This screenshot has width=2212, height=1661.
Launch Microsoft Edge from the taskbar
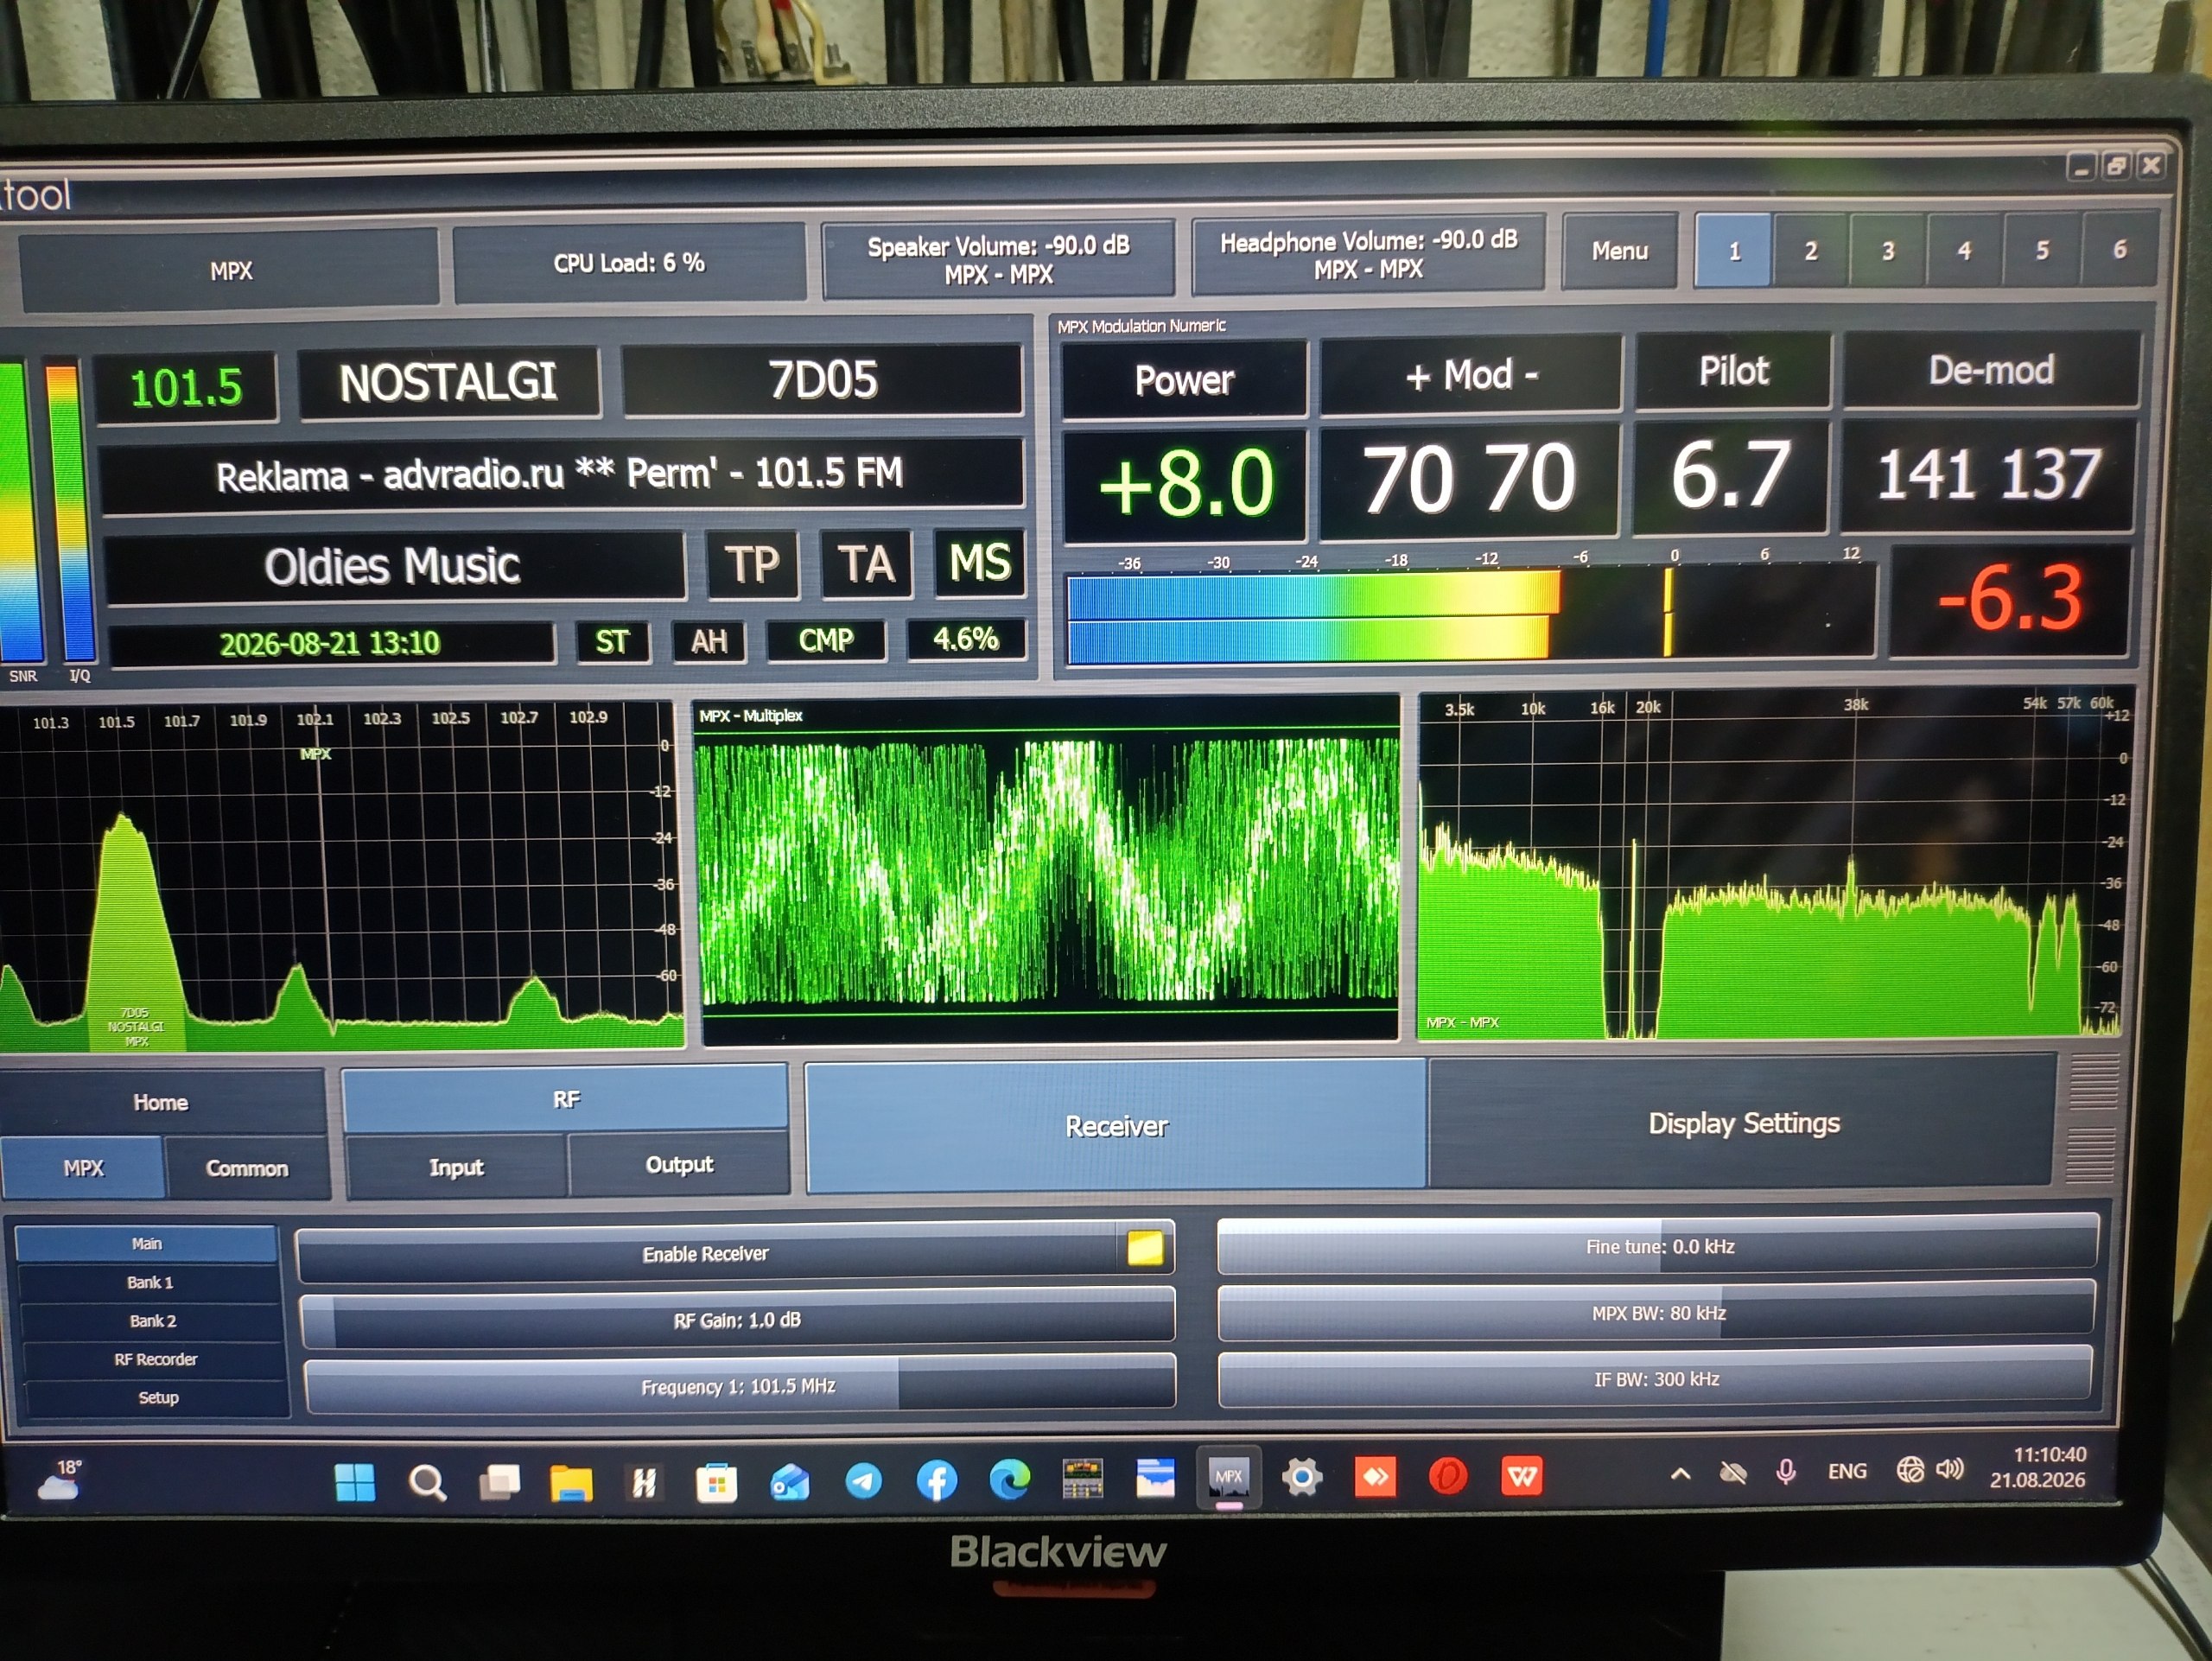tap(1009, 1479)
